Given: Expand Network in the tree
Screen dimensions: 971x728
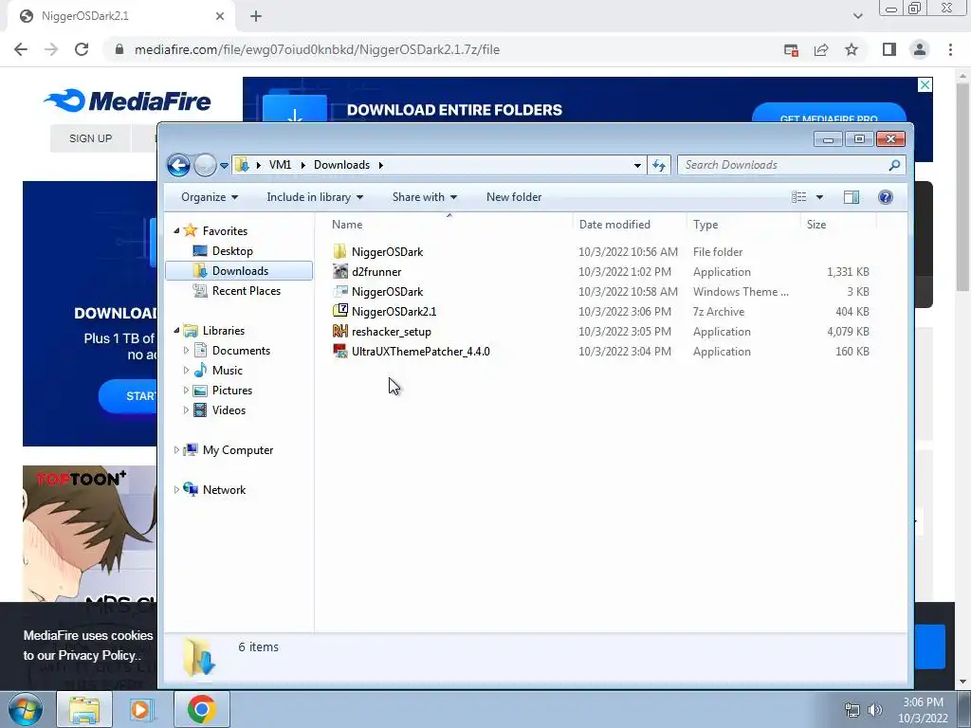Looking at the screenshot, I should (176, 490).
